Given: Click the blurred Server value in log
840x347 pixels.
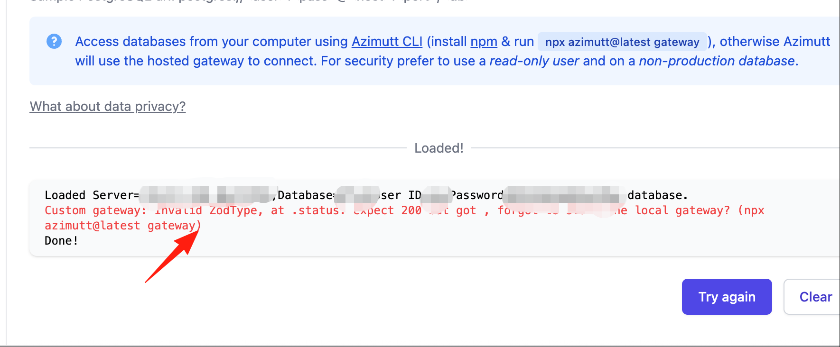Looking at the screenshot, I should click(x=207, y=195).
